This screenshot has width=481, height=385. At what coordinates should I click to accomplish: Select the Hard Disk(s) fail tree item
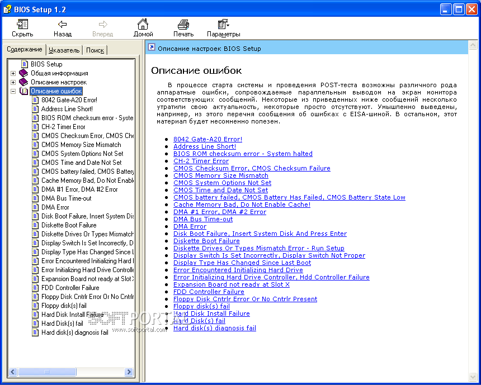62,324
